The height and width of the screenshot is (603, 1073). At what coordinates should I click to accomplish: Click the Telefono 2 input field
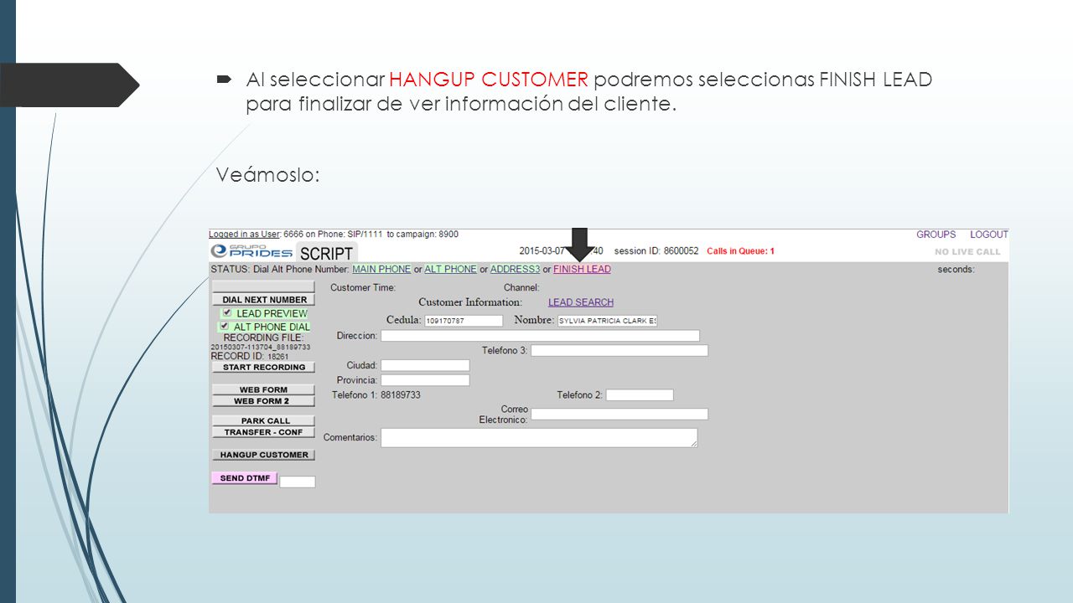pos(640,395)
